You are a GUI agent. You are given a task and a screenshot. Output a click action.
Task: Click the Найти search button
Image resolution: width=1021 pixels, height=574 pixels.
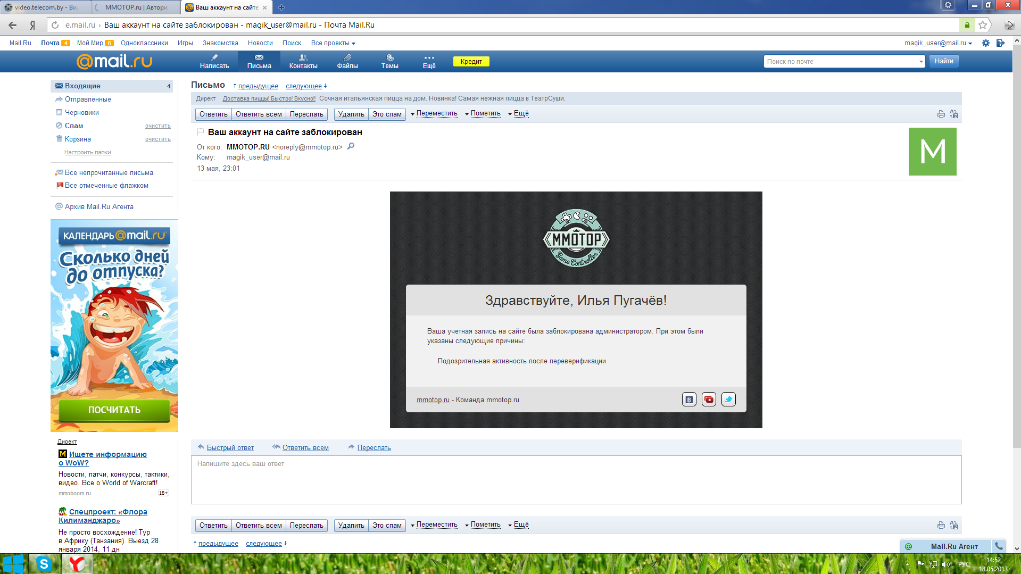944,61
